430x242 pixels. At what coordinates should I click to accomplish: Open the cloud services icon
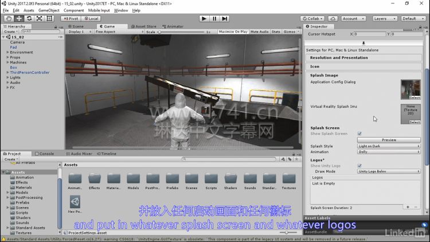(x=333, y=19)
